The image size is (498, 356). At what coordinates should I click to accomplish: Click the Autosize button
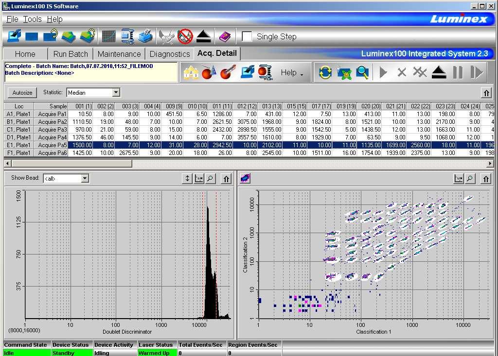[x=22, y=93]
